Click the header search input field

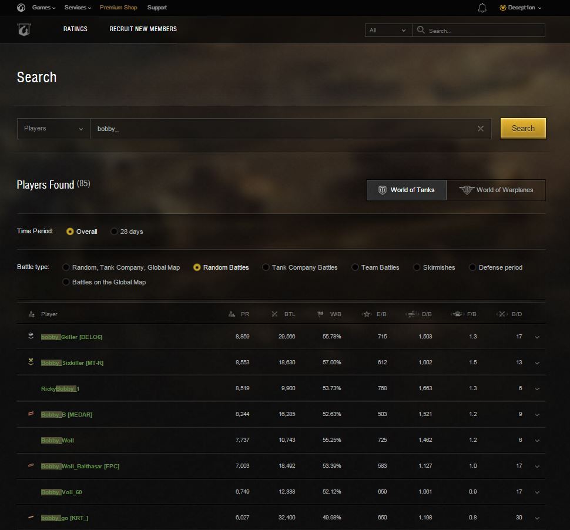(485, 31)
